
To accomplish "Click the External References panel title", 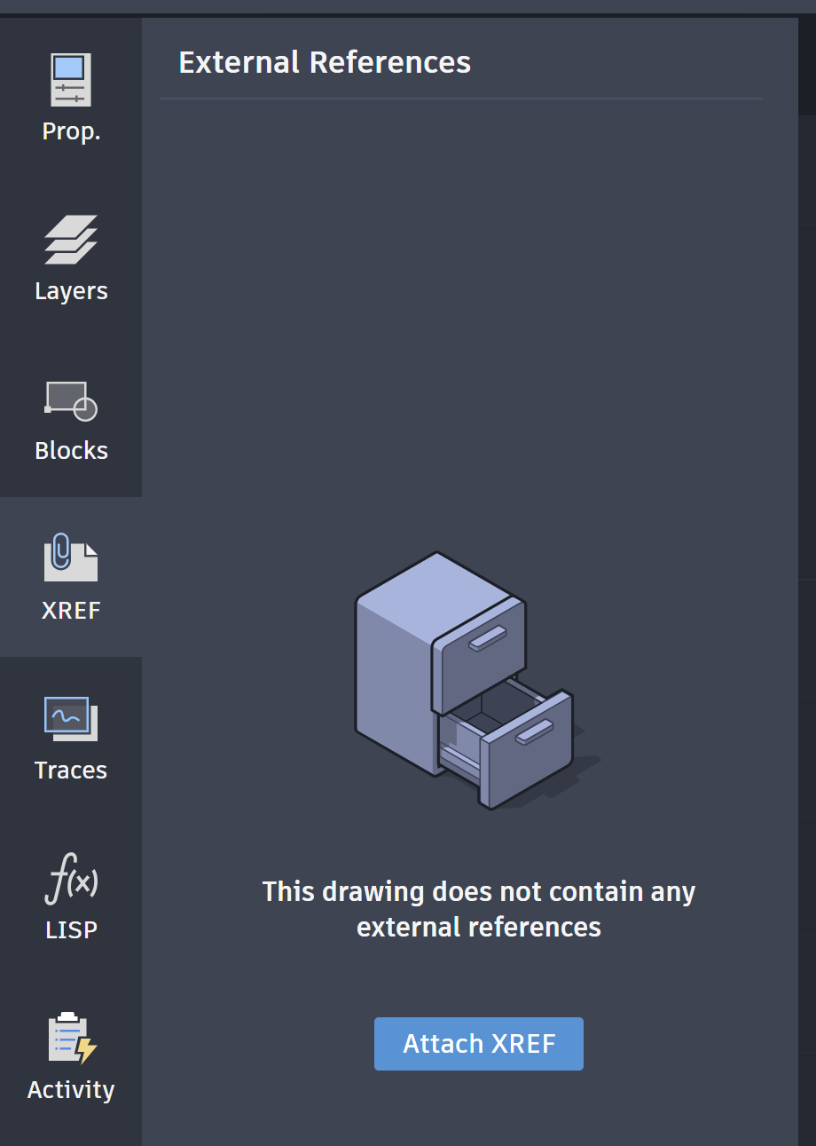I will (325, 63).
